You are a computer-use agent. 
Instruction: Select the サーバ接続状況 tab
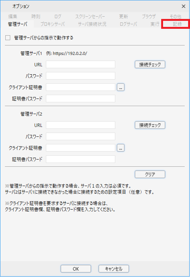point(92,24)
